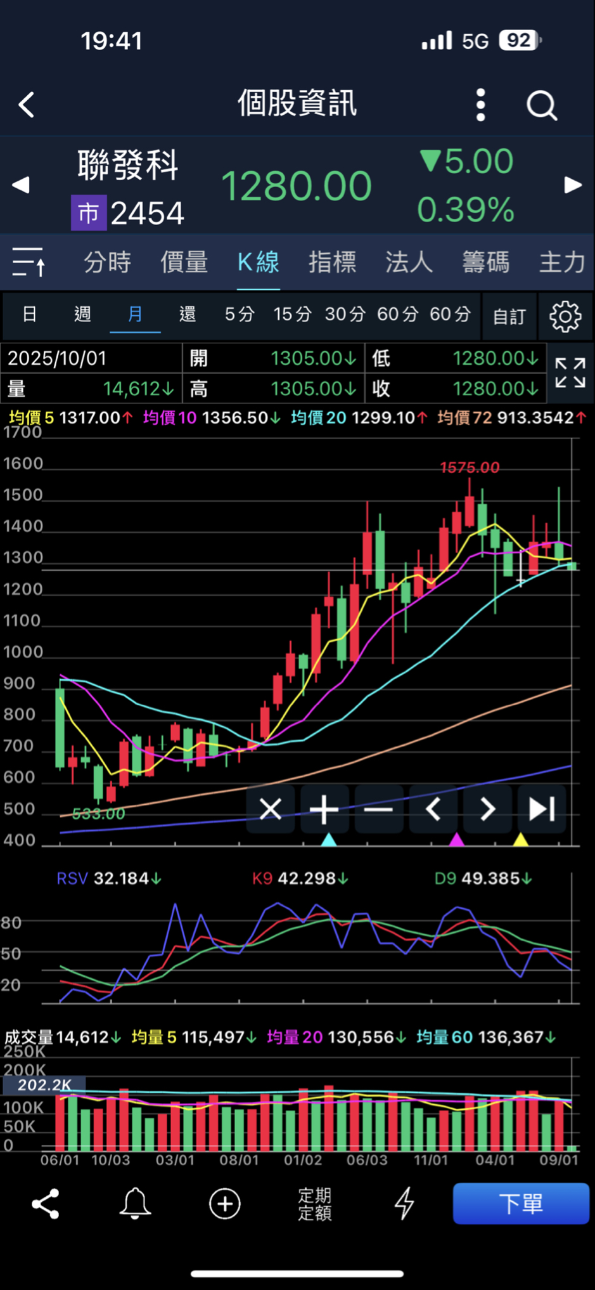Open the search magnifier icon

coord(542,105)
